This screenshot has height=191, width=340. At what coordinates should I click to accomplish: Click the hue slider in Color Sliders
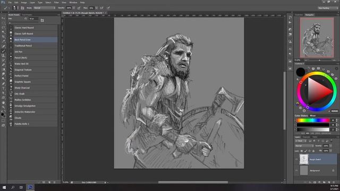click(x=313, y=120)
